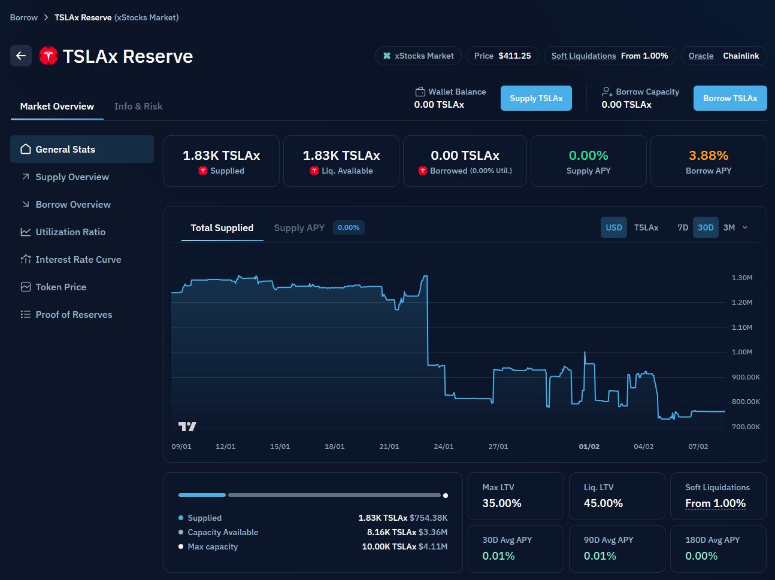
Task: Click the back arrow button
Action: (21, 56)
